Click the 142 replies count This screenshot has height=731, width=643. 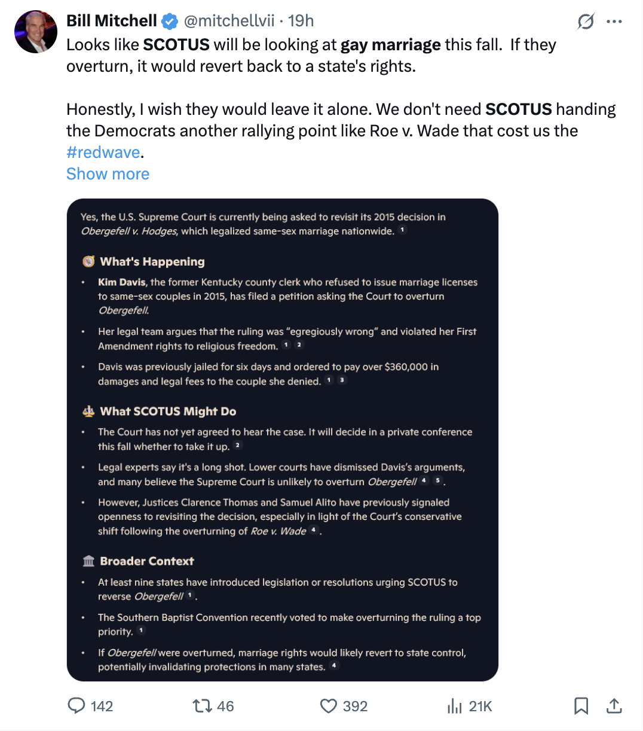[102, 706]
